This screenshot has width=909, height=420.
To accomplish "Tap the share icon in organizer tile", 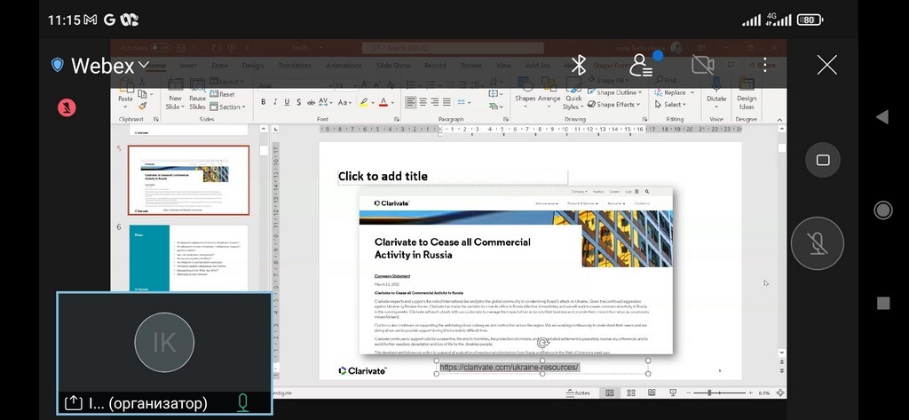I will click(74, 403).
